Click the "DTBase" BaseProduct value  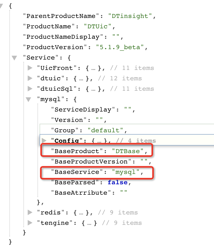[x=128, y=151]
